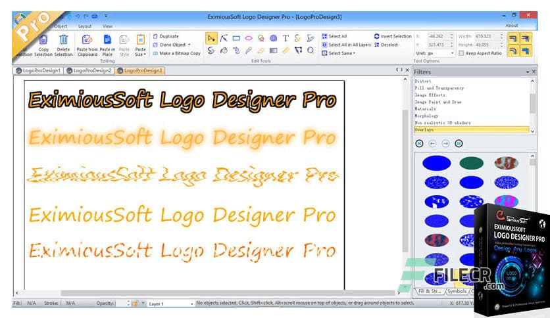
Task: Click the Width input field
Action: point(486,36)
